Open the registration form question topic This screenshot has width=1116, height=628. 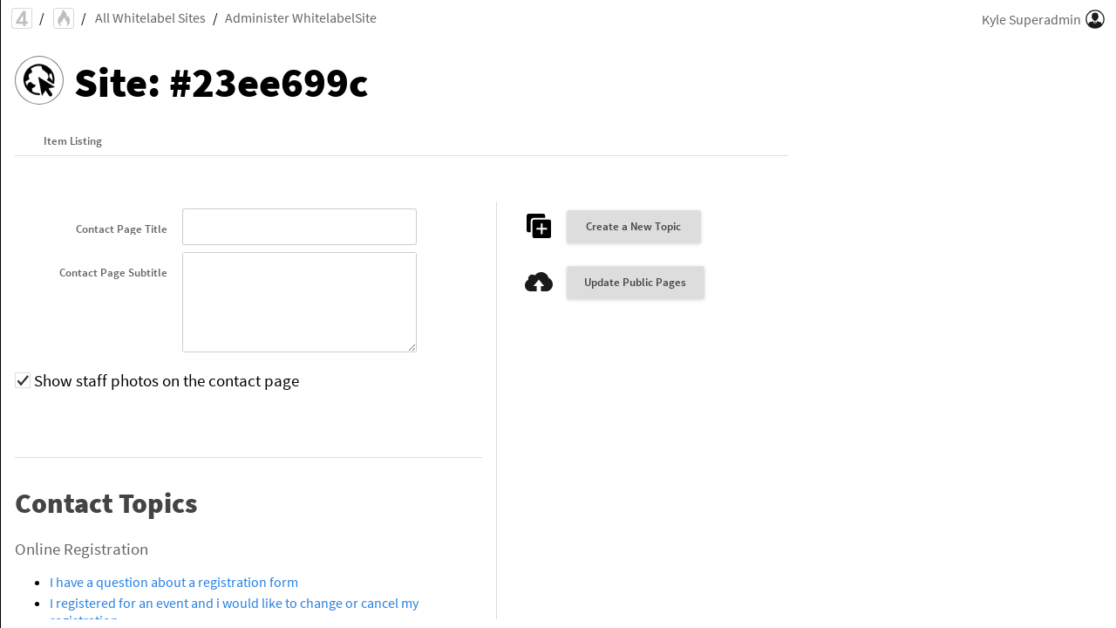[x=174, y=582]
